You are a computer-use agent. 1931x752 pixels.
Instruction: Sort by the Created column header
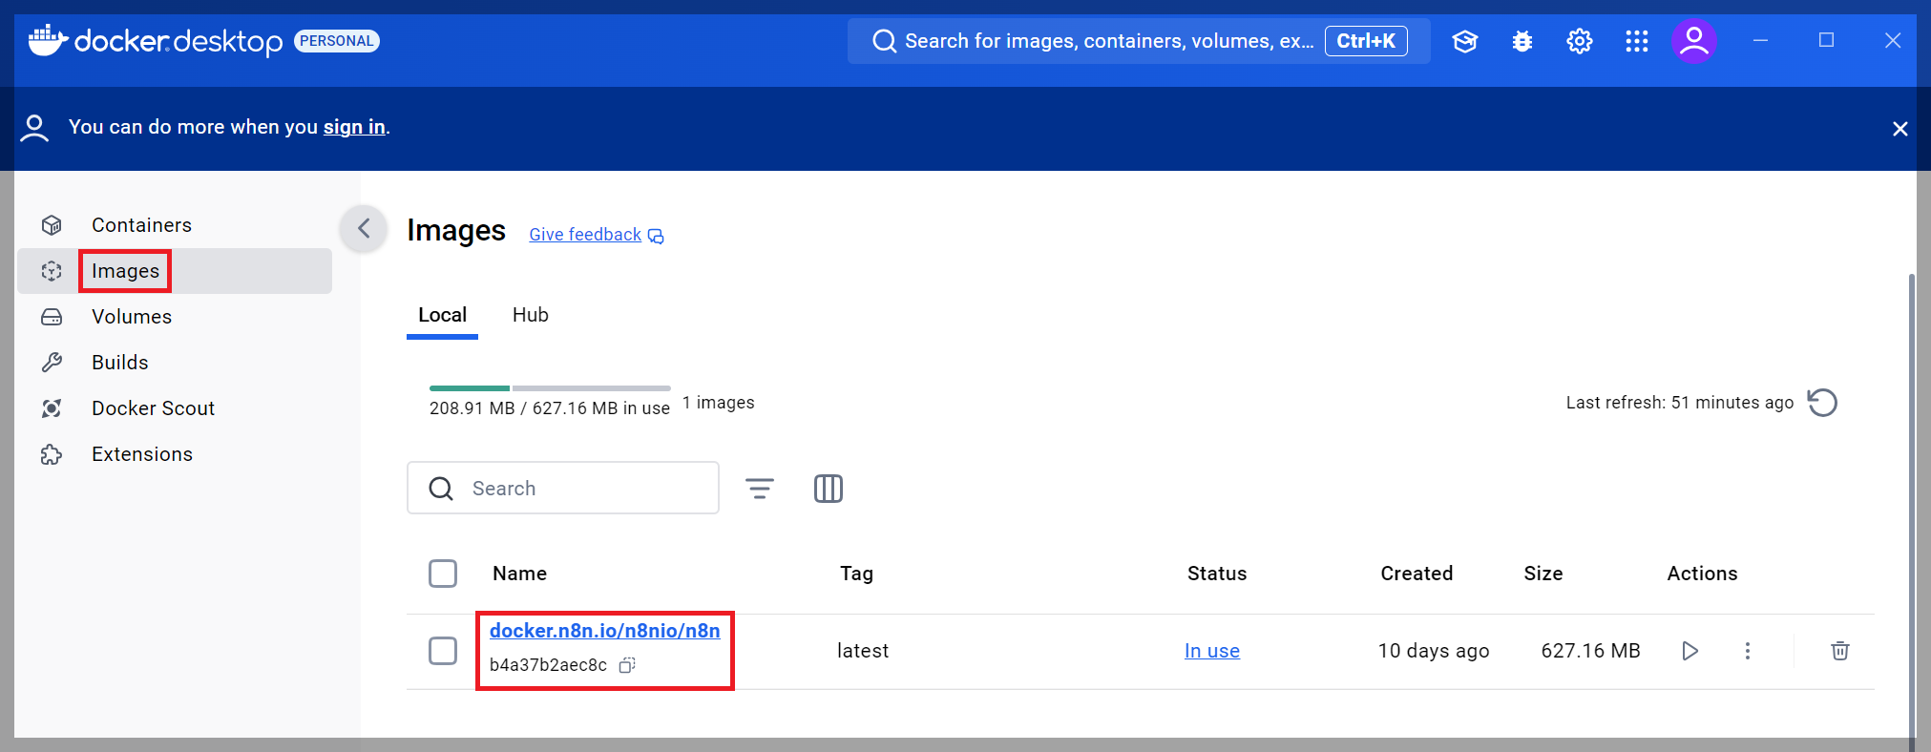pos(1417,574)
